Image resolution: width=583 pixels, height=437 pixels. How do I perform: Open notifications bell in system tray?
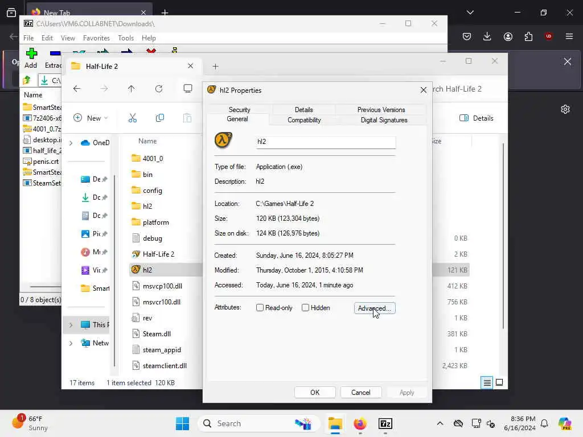click(x=544, y=423)
